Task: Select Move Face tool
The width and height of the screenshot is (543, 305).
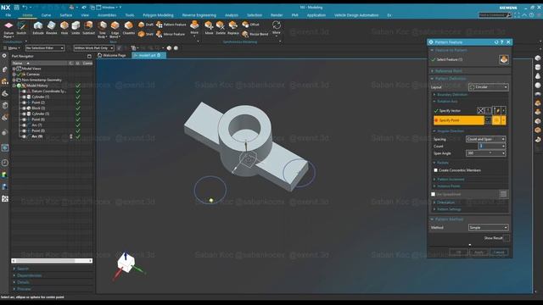Action: click(209, 28)
